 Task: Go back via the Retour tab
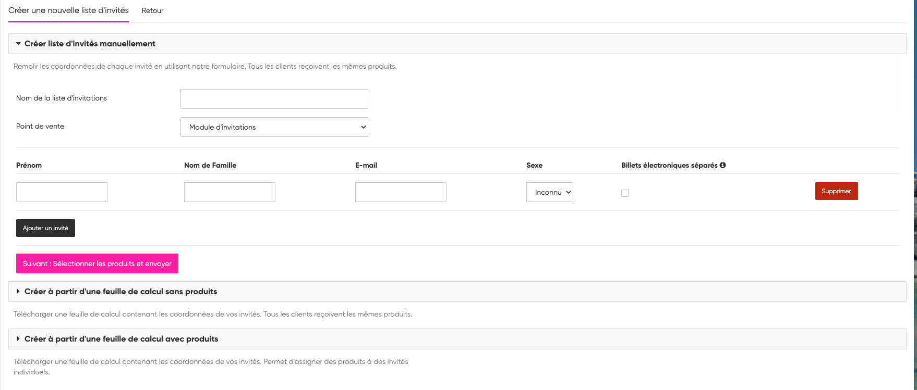click(152, 10)
